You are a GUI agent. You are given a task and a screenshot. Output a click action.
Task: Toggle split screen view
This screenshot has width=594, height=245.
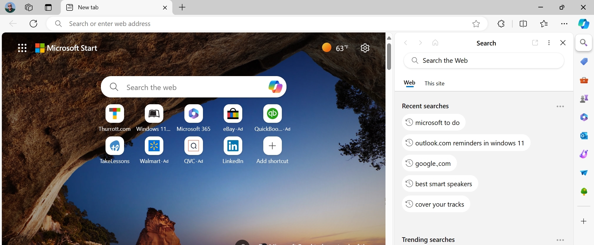(523, 24)
